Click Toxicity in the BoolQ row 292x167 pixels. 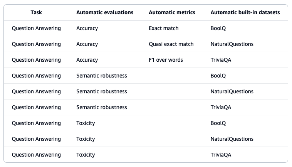pos(86,123)
